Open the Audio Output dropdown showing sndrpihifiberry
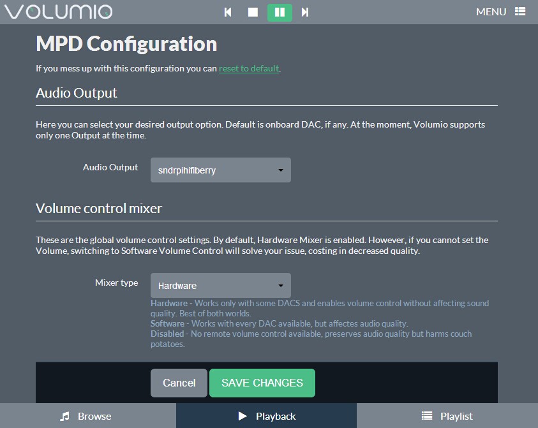 click(220, 170)
